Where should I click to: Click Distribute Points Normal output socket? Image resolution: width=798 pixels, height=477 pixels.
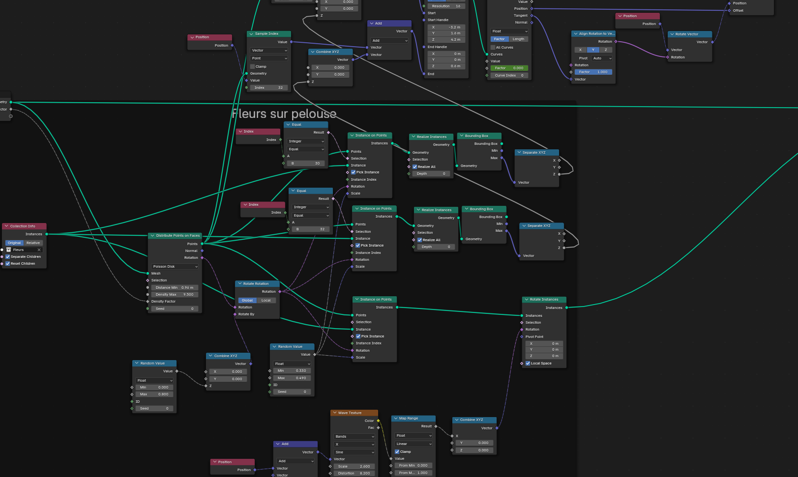pos(202,251)
